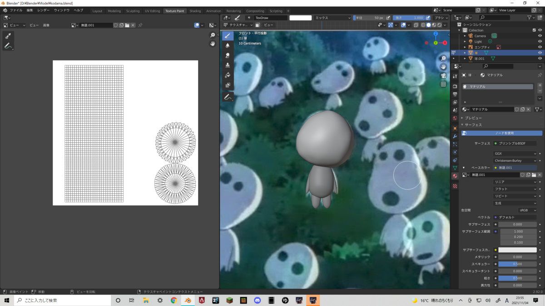Adjust the スペキュラー slider
The image size is (545, 306).
(517, 264)
